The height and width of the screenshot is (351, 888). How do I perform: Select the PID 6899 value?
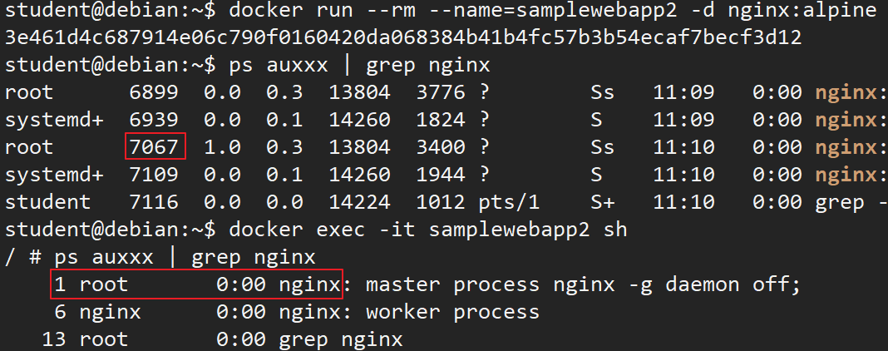point(154,92)
